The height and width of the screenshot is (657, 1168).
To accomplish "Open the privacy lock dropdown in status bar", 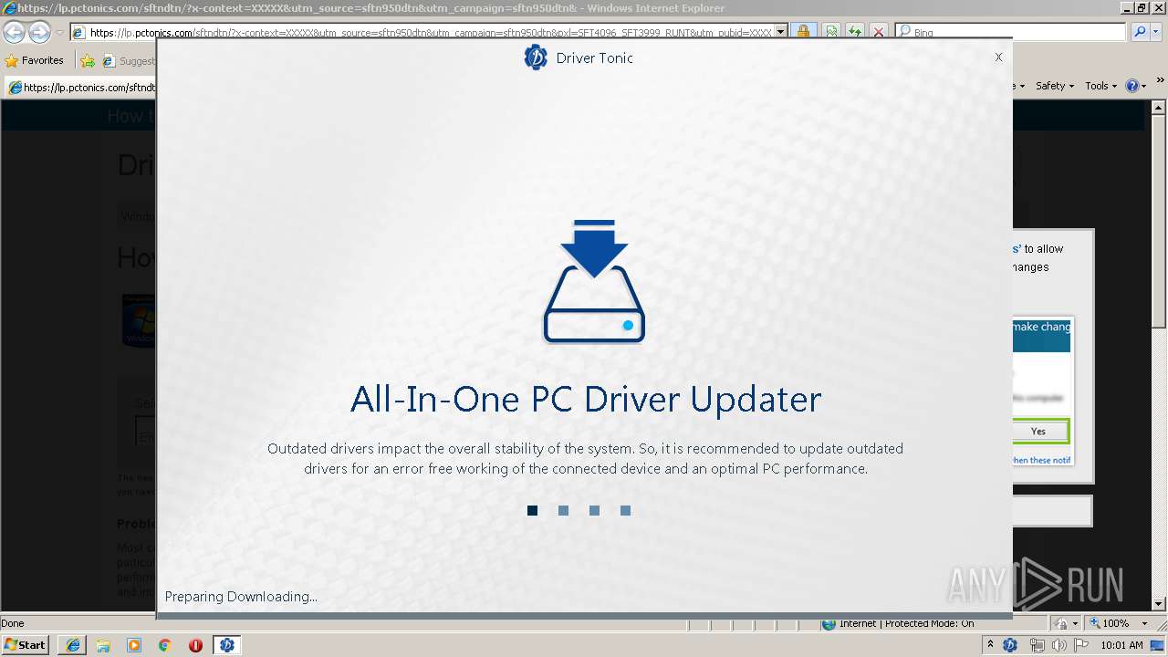I will pos(1065,624).
